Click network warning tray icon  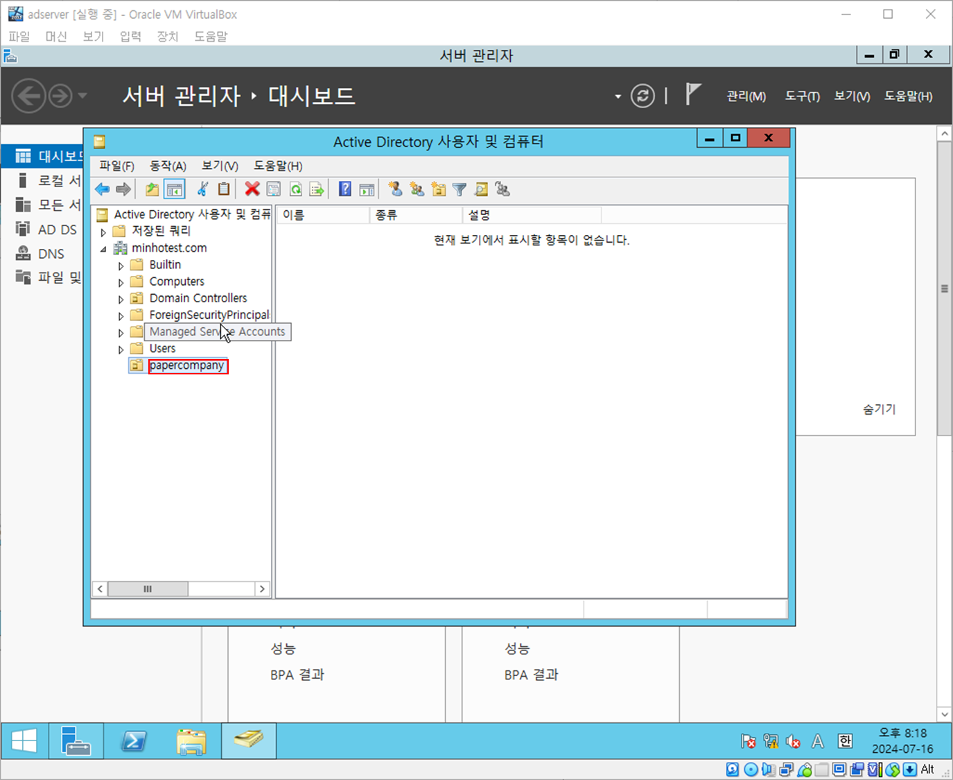pos(771,741)
